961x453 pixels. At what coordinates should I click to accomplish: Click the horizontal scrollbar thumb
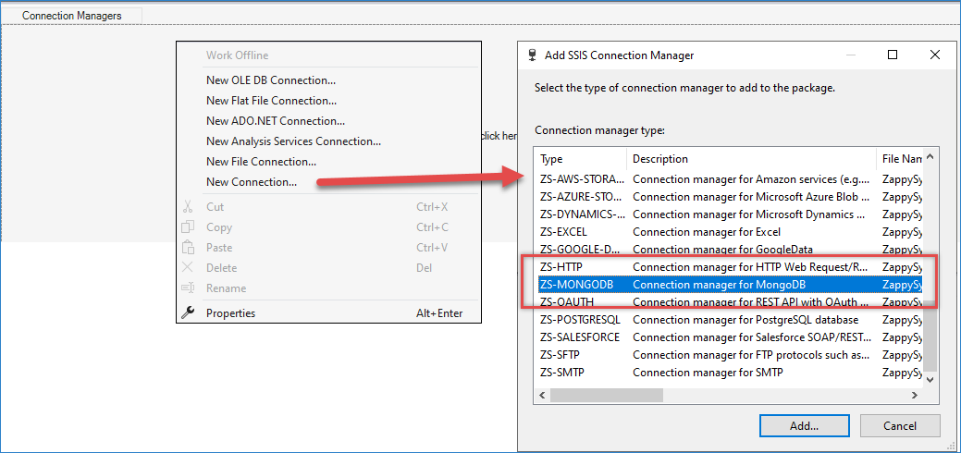[606, 396]
